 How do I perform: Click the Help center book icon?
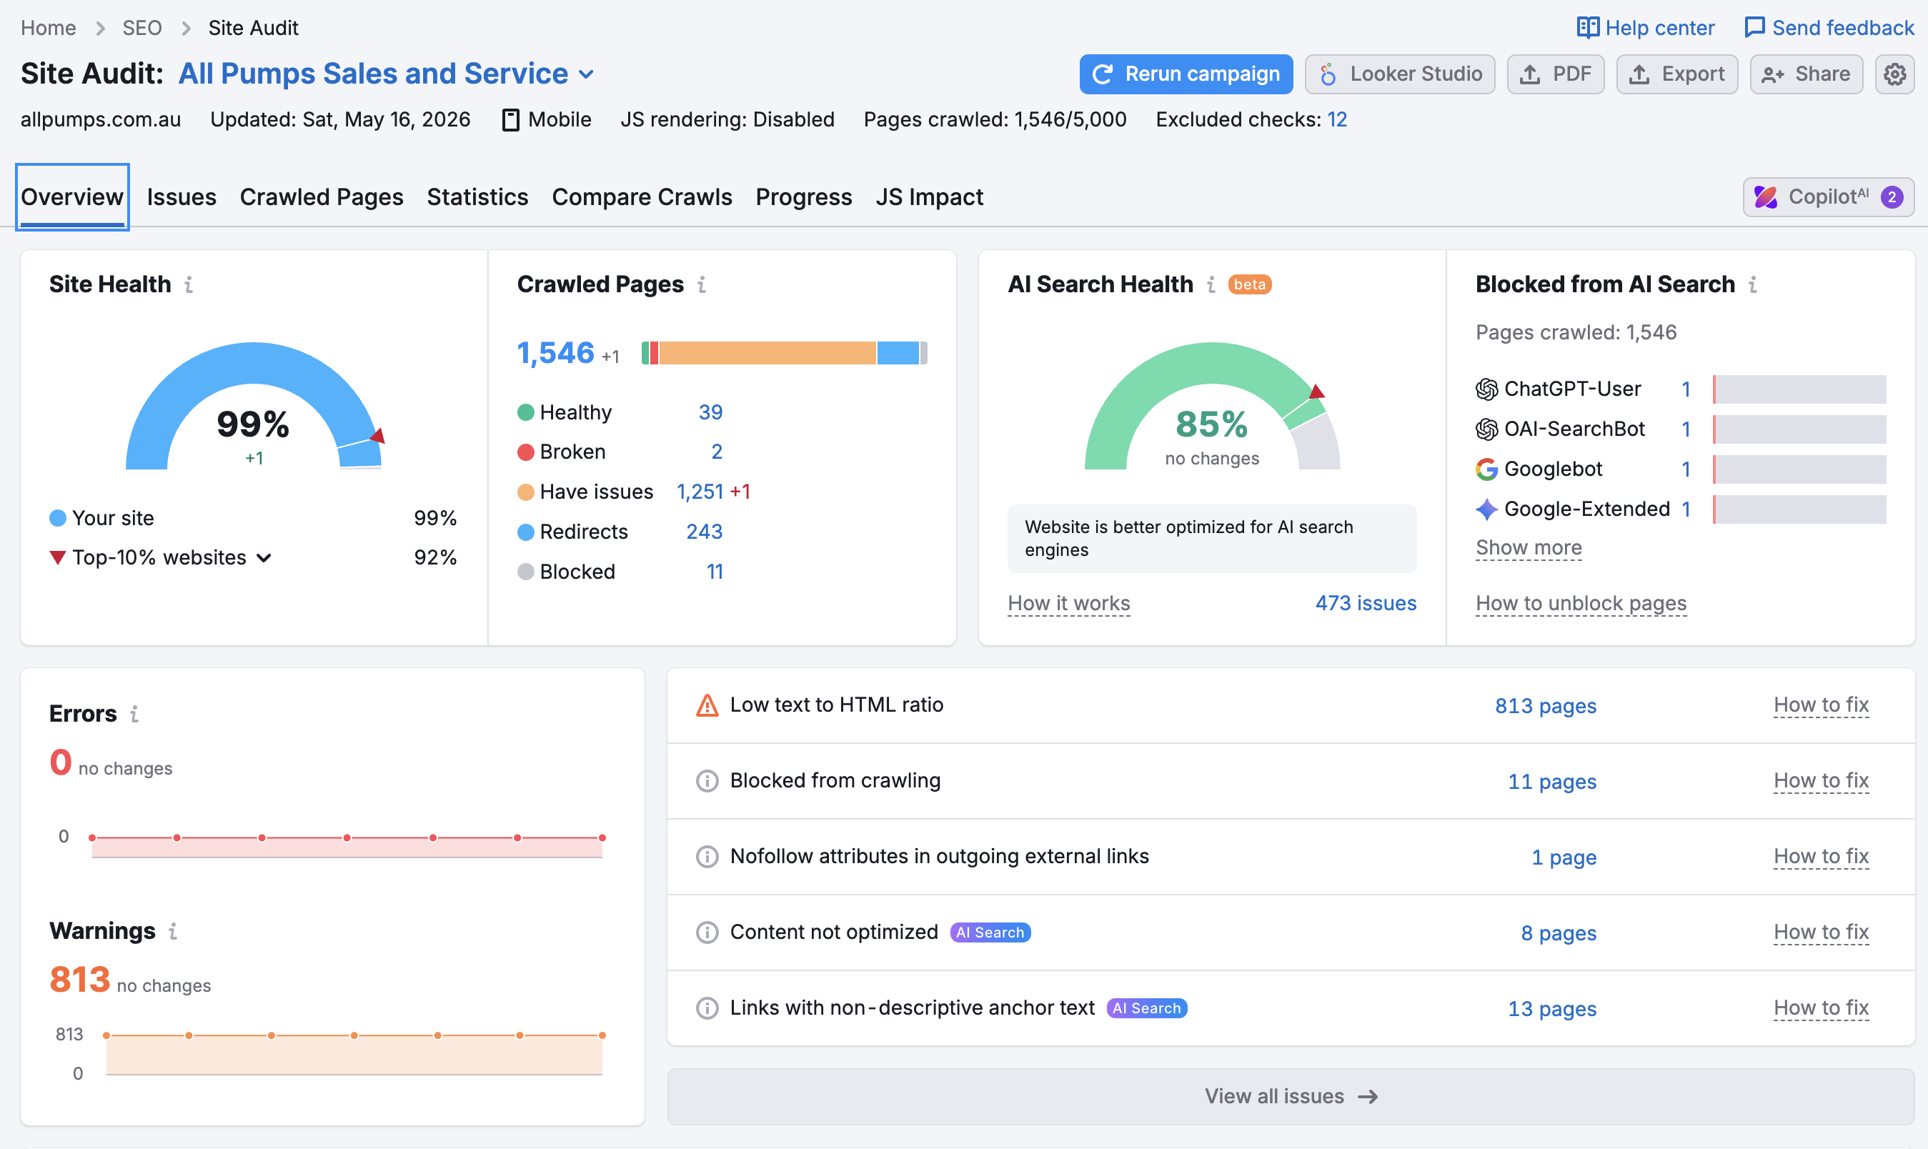(x=1587, y=28)
